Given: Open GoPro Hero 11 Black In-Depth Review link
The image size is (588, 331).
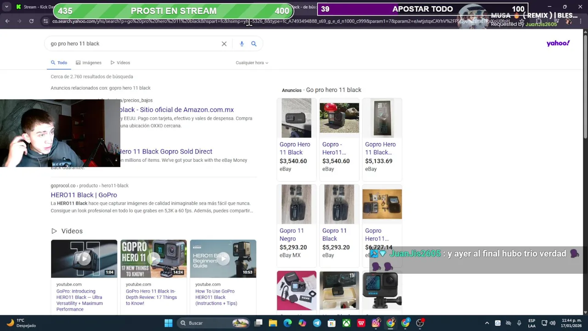Looking at the screenshot, I should coord(152,297).
